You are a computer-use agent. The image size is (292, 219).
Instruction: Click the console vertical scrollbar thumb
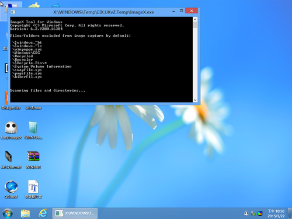click(195, 25)
